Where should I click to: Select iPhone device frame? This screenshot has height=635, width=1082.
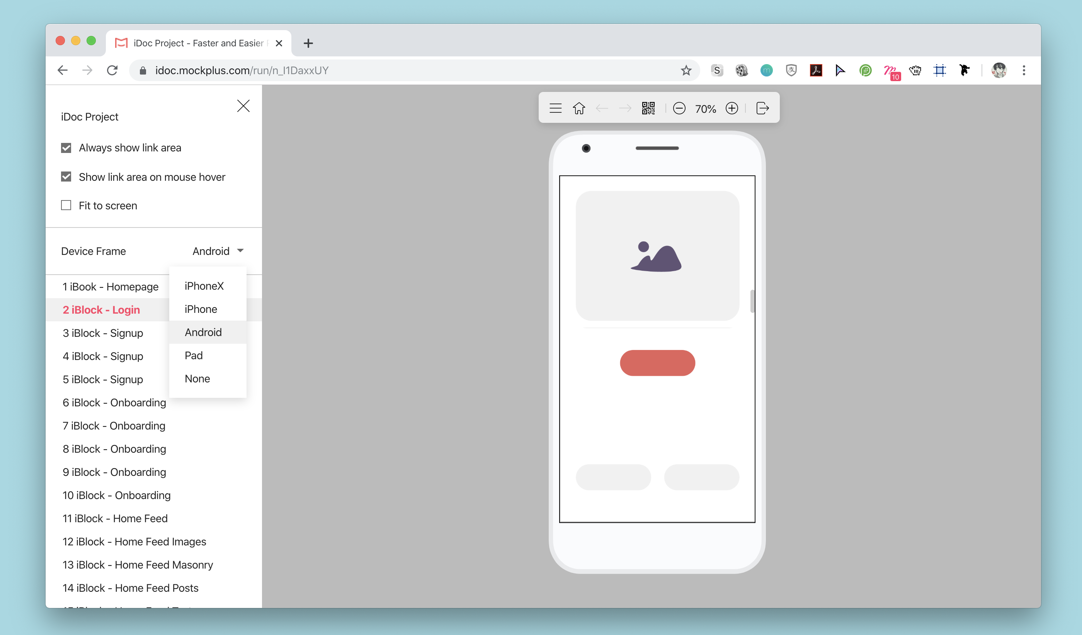tap(208, 309)
